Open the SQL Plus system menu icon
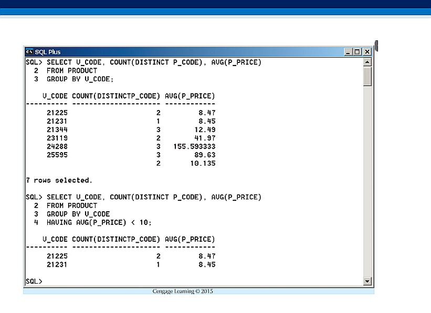This screenshot has height=313, width=431. (29, 52)
